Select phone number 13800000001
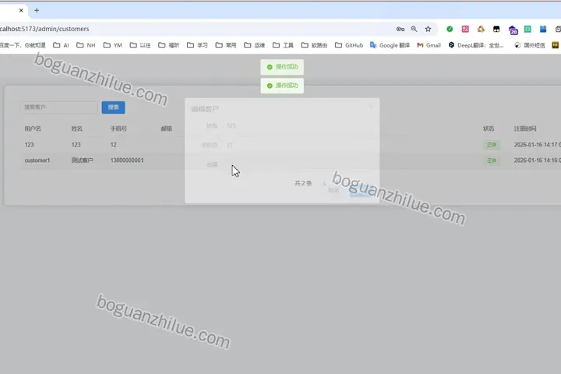The width and height of the screenshot is (561, 374). pos(127,161)
